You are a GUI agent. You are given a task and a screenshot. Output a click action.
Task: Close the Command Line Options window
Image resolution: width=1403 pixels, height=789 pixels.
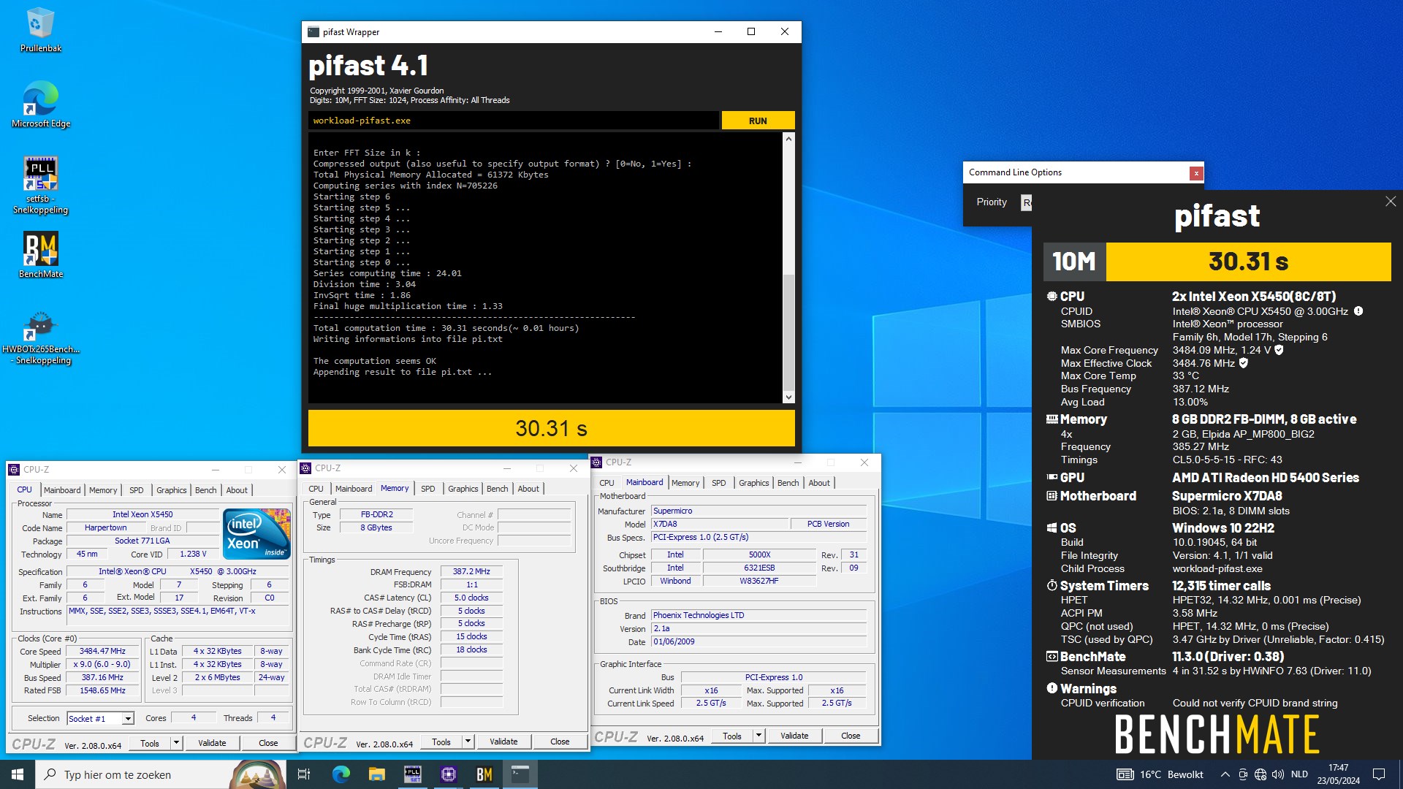1195,173
